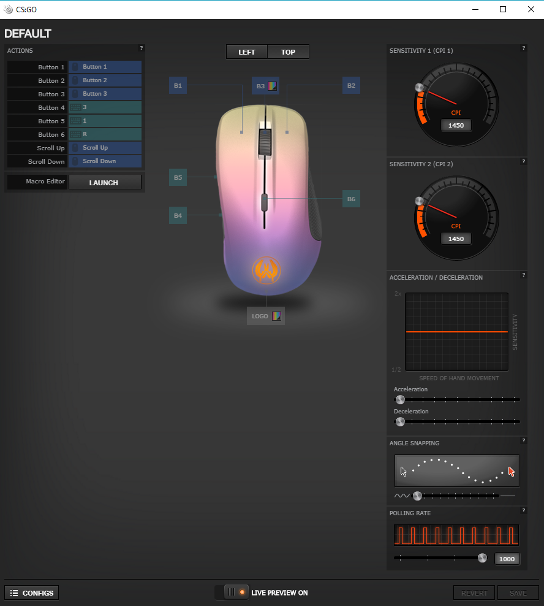This screenshot has width=544, height=606.
Task: Open the CONFIGS list
Action: (x=32, y=593)
